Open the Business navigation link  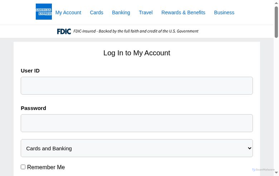point(224,13)
